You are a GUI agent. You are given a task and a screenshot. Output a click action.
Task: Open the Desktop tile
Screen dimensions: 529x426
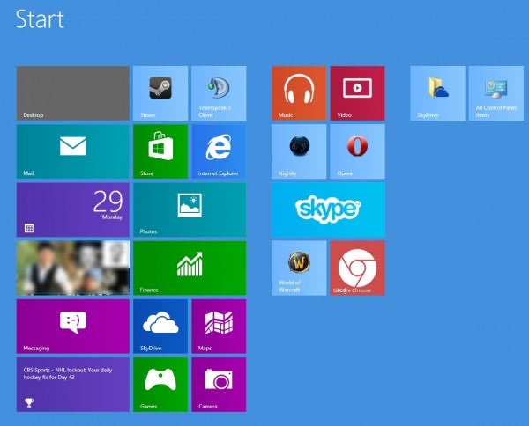click(73, 93)
